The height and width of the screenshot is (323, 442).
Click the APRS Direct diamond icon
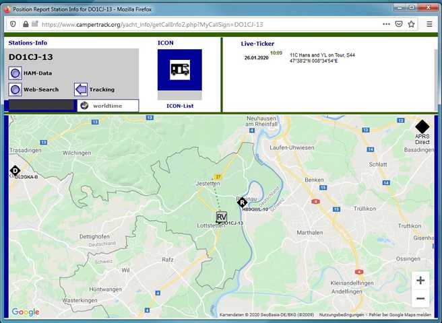tap(422, 126)
